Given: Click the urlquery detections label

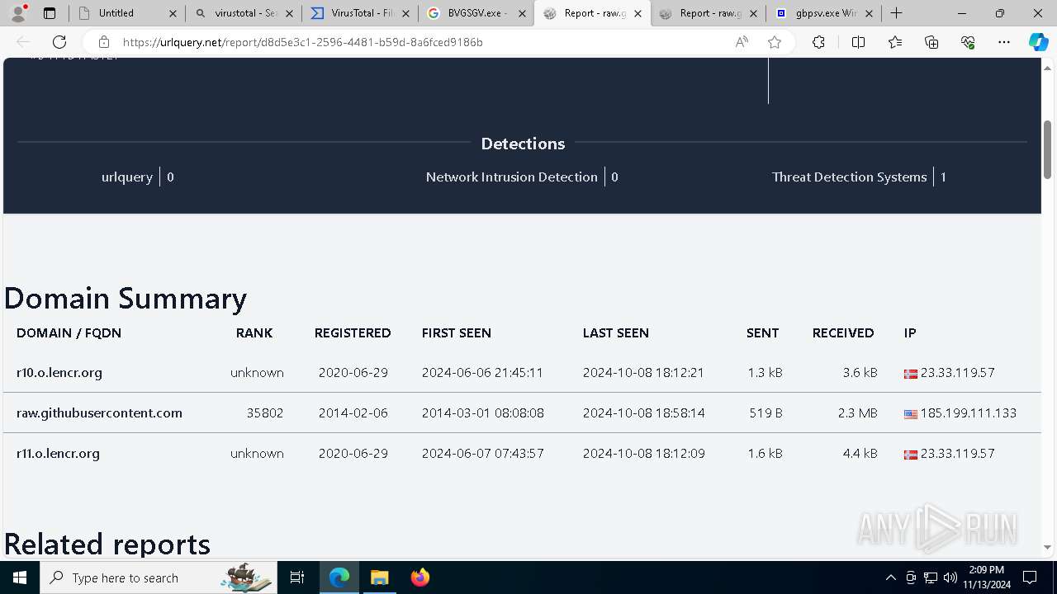Looking at the screenshot, I should click(127, 177).
